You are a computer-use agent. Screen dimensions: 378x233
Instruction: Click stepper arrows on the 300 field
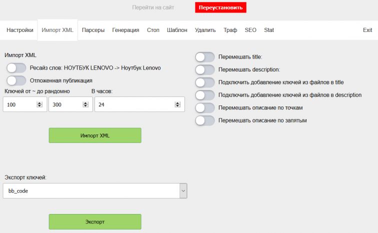(x=85, y=104)
